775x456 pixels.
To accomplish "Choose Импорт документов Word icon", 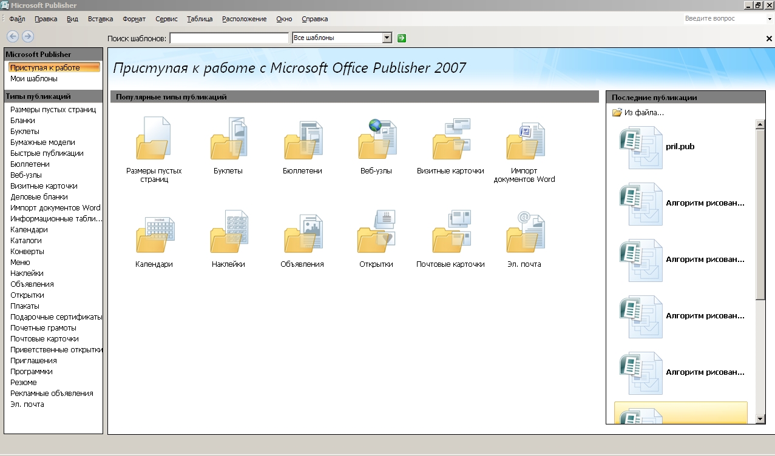I will pos(525,139).
